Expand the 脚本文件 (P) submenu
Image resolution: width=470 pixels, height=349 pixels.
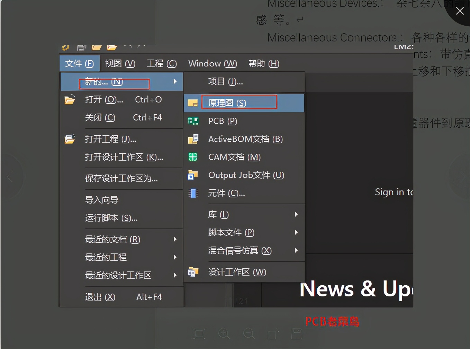point(296,232)
